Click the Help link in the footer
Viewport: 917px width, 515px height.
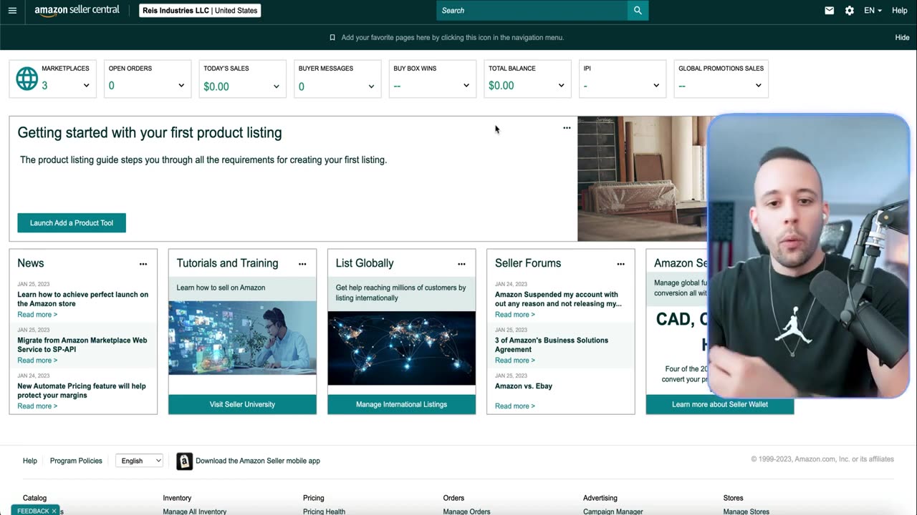point(30,461)
